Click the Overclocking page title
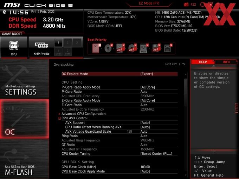The image size is (239, 179). point(63,65)
